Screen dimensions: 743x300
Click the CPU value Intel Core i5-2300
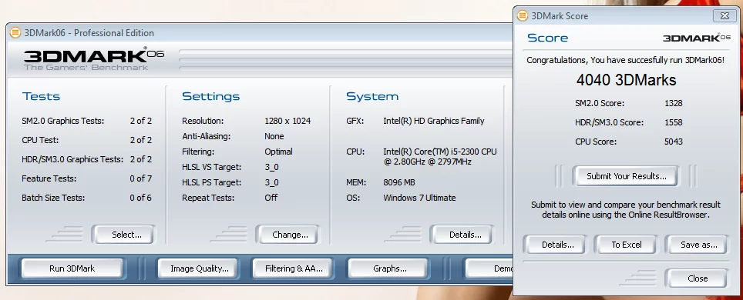(440, 157)
